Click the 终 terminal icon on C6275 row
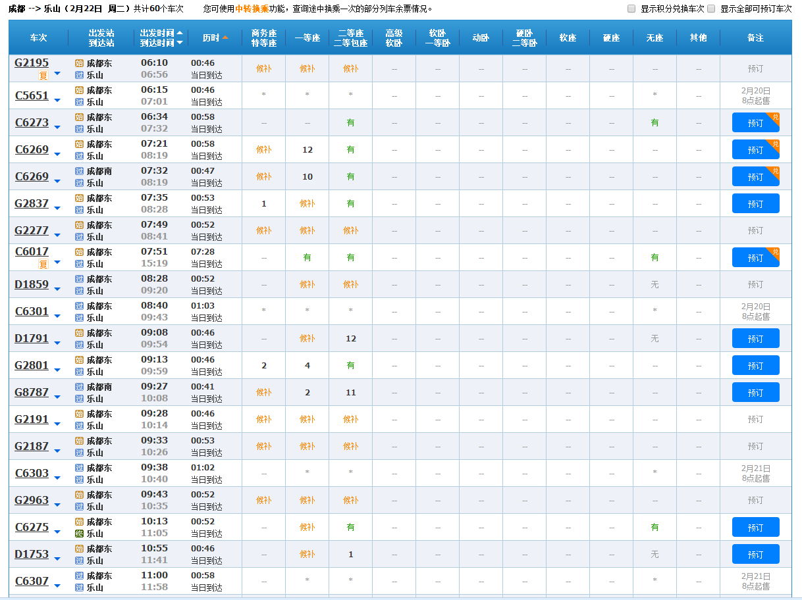The image size is (802, 600). pyautogui.click(x=79, y=534)
